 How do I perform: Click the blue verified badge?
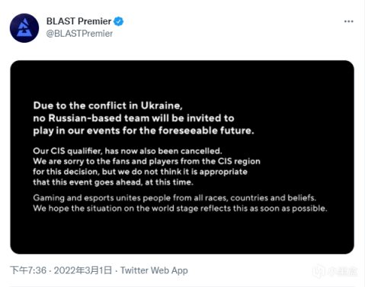pos(118,21)
